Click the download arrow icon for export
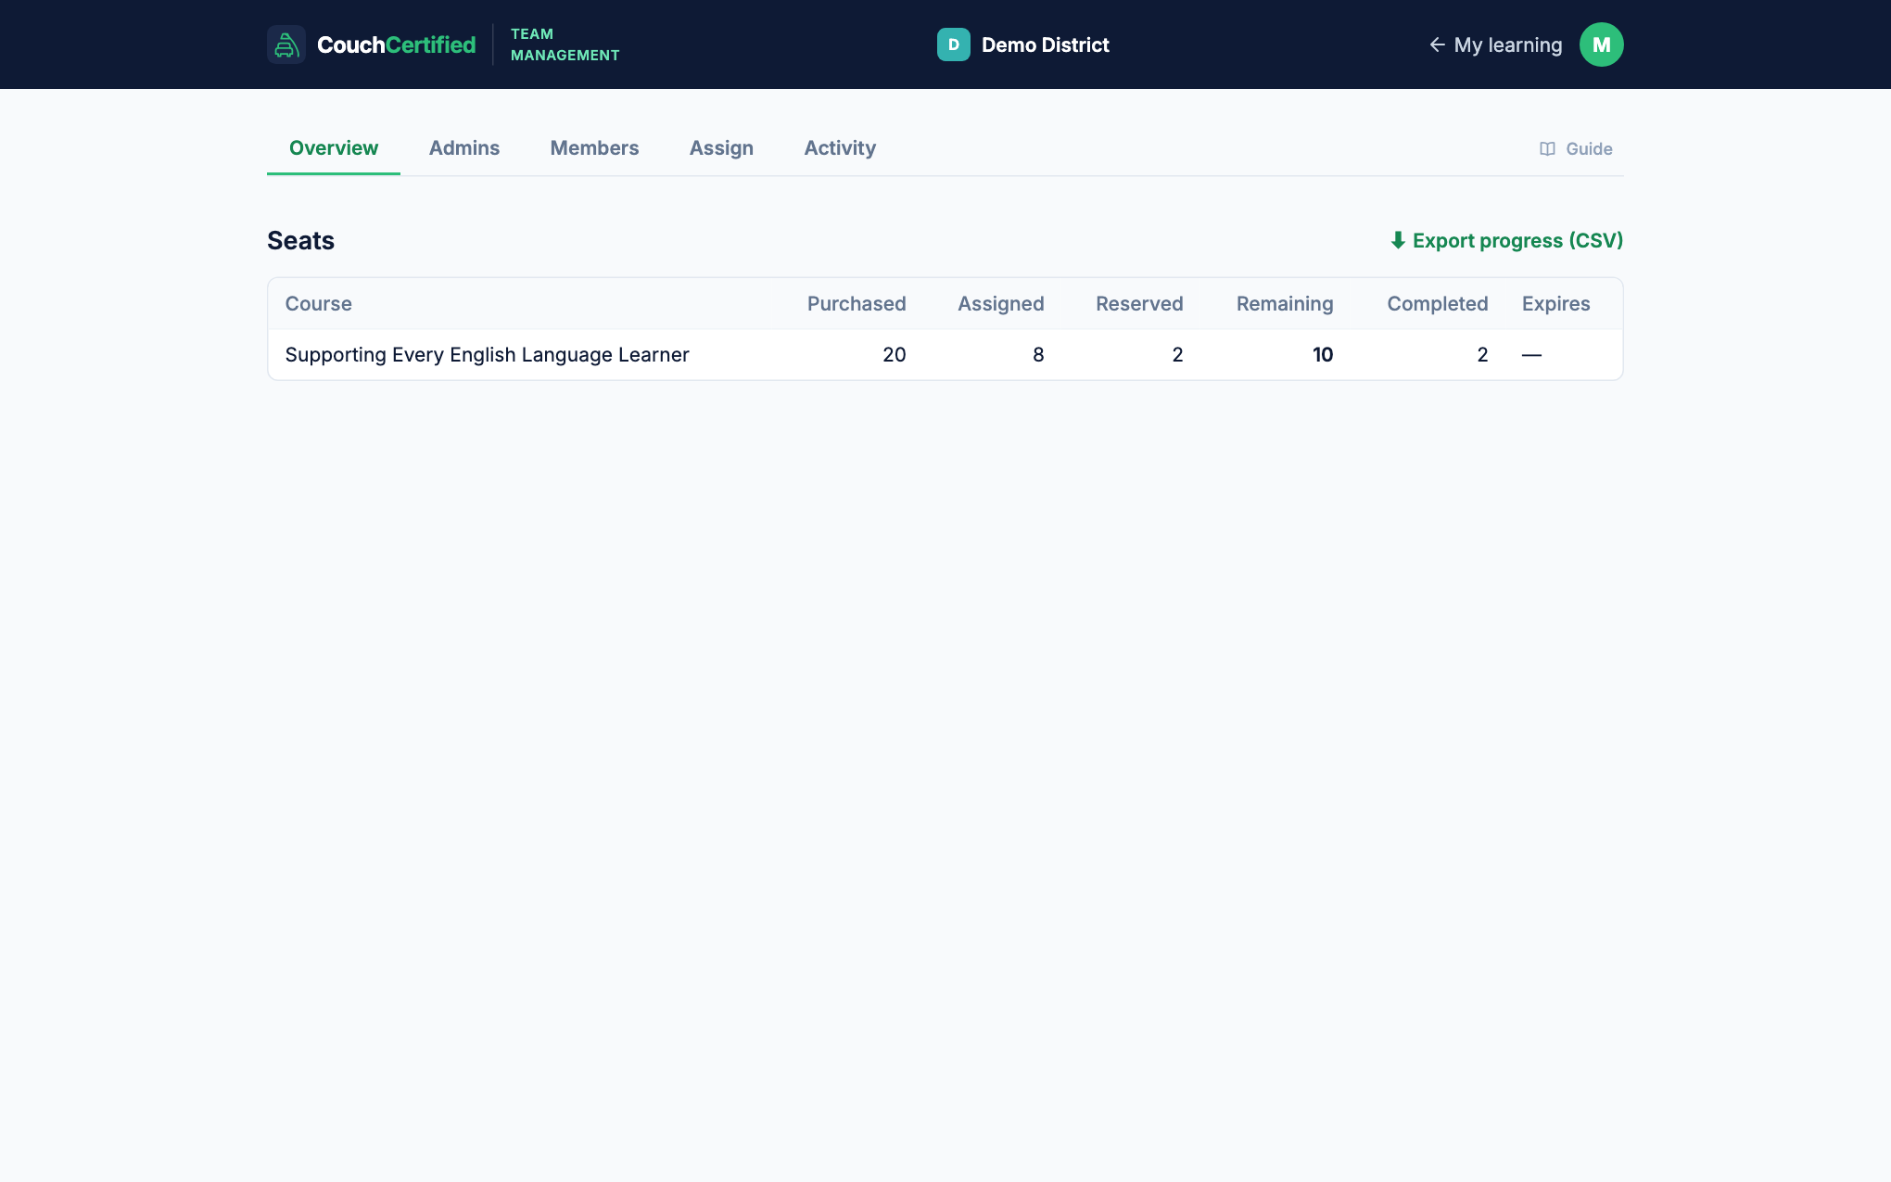The image size is (1891, 1182). pos(1398,240)
